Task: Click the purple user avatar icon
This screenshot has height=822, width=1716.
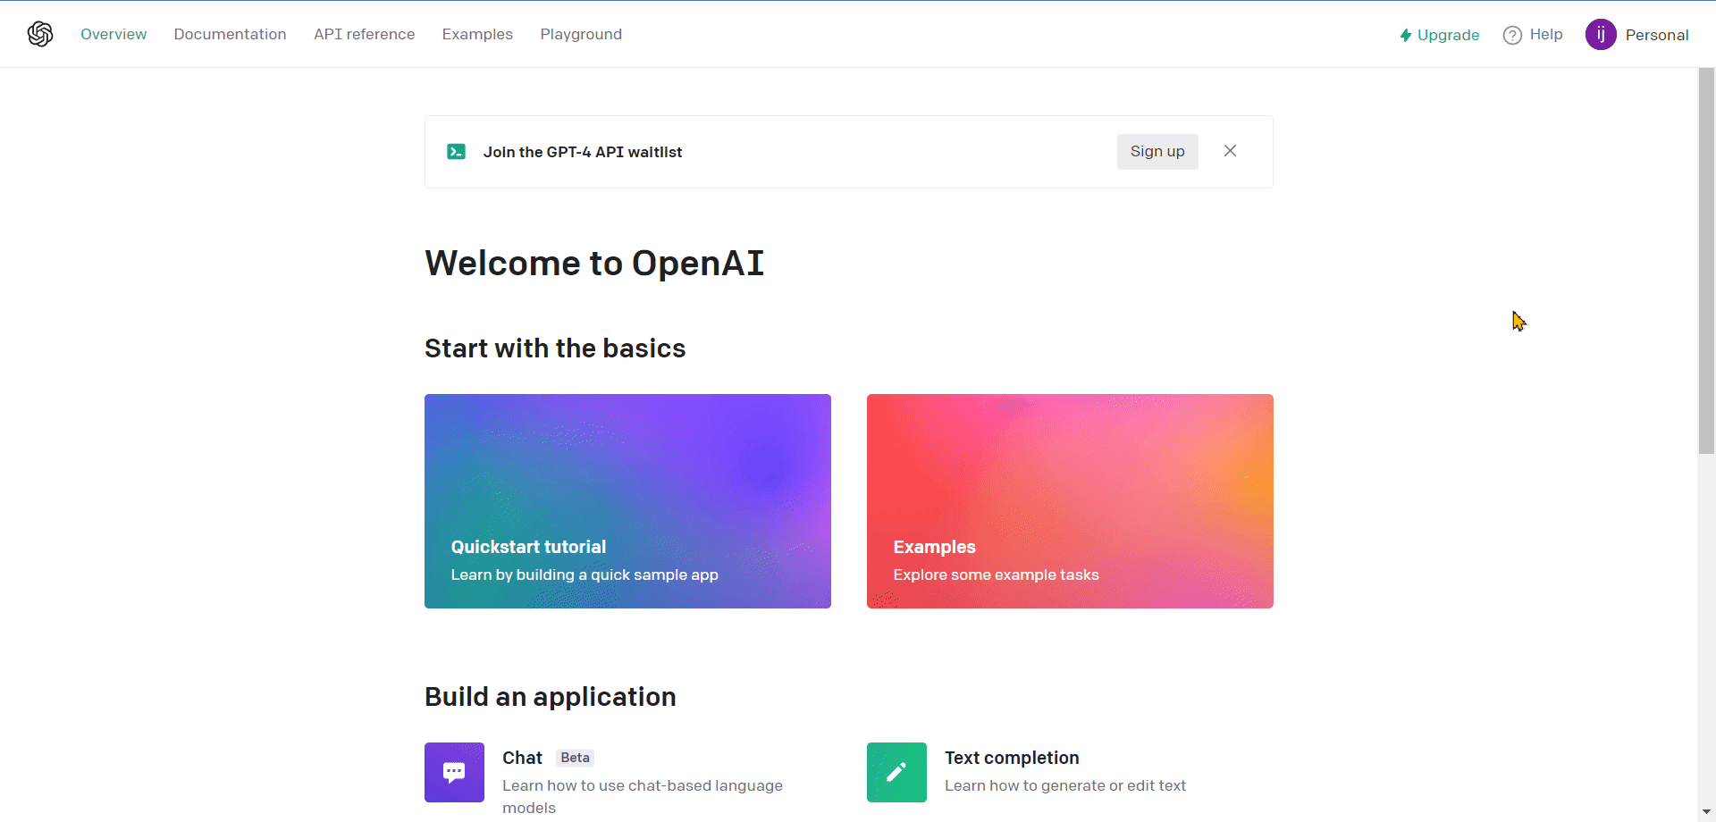Action: [x=1601, y=35]
